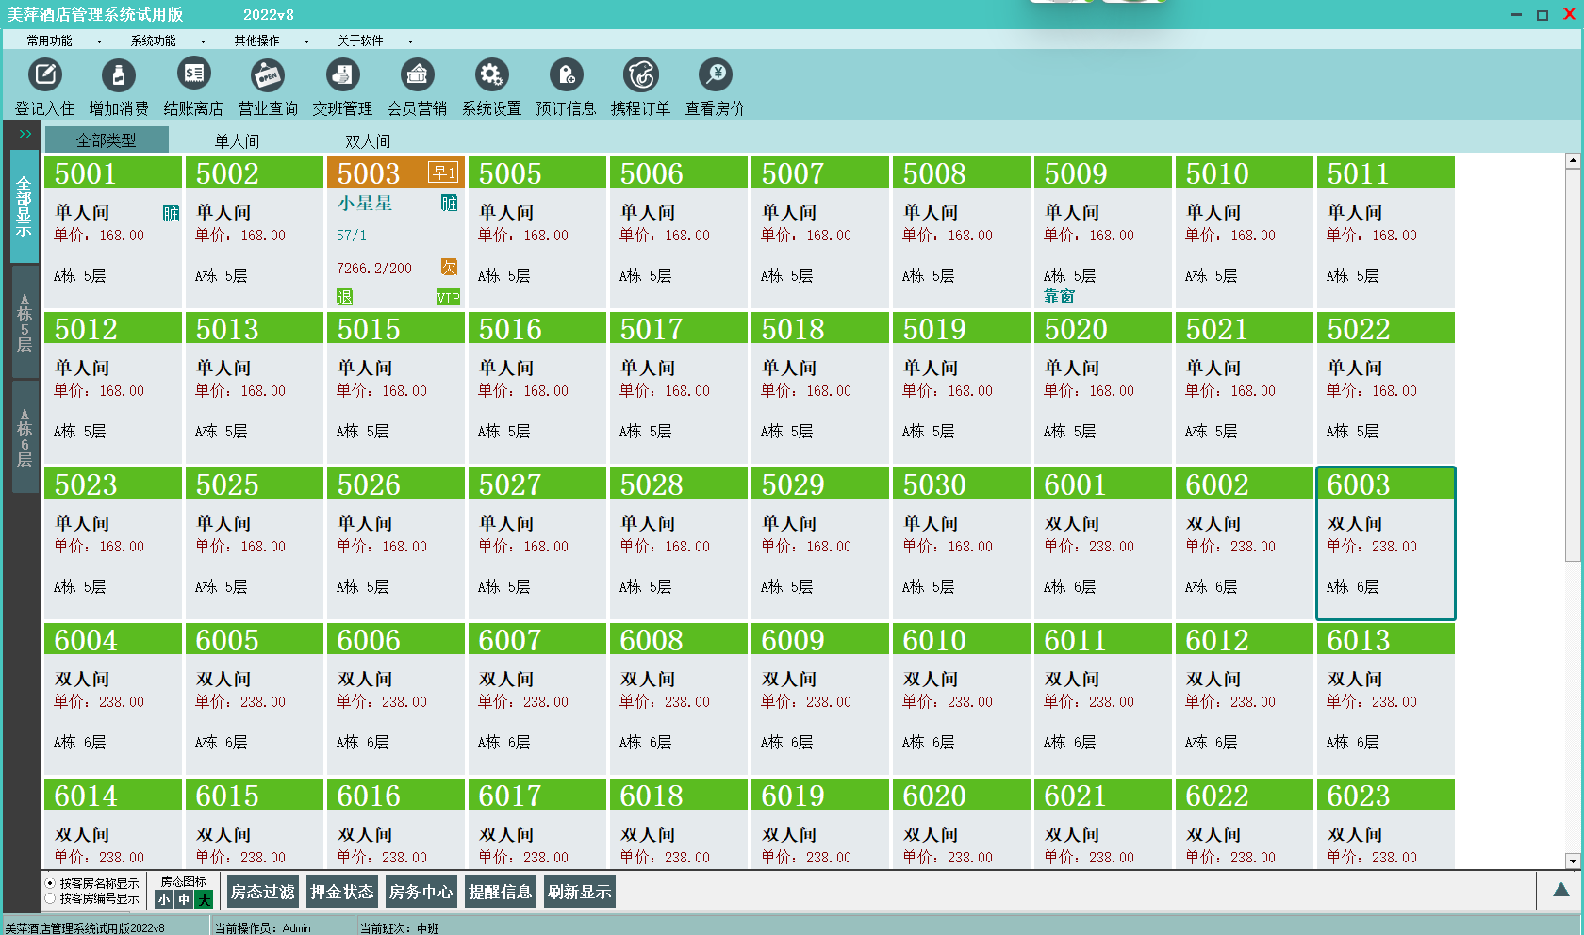
Task: Click the 房态过滤 button
Action: click(x=263, y=892)
